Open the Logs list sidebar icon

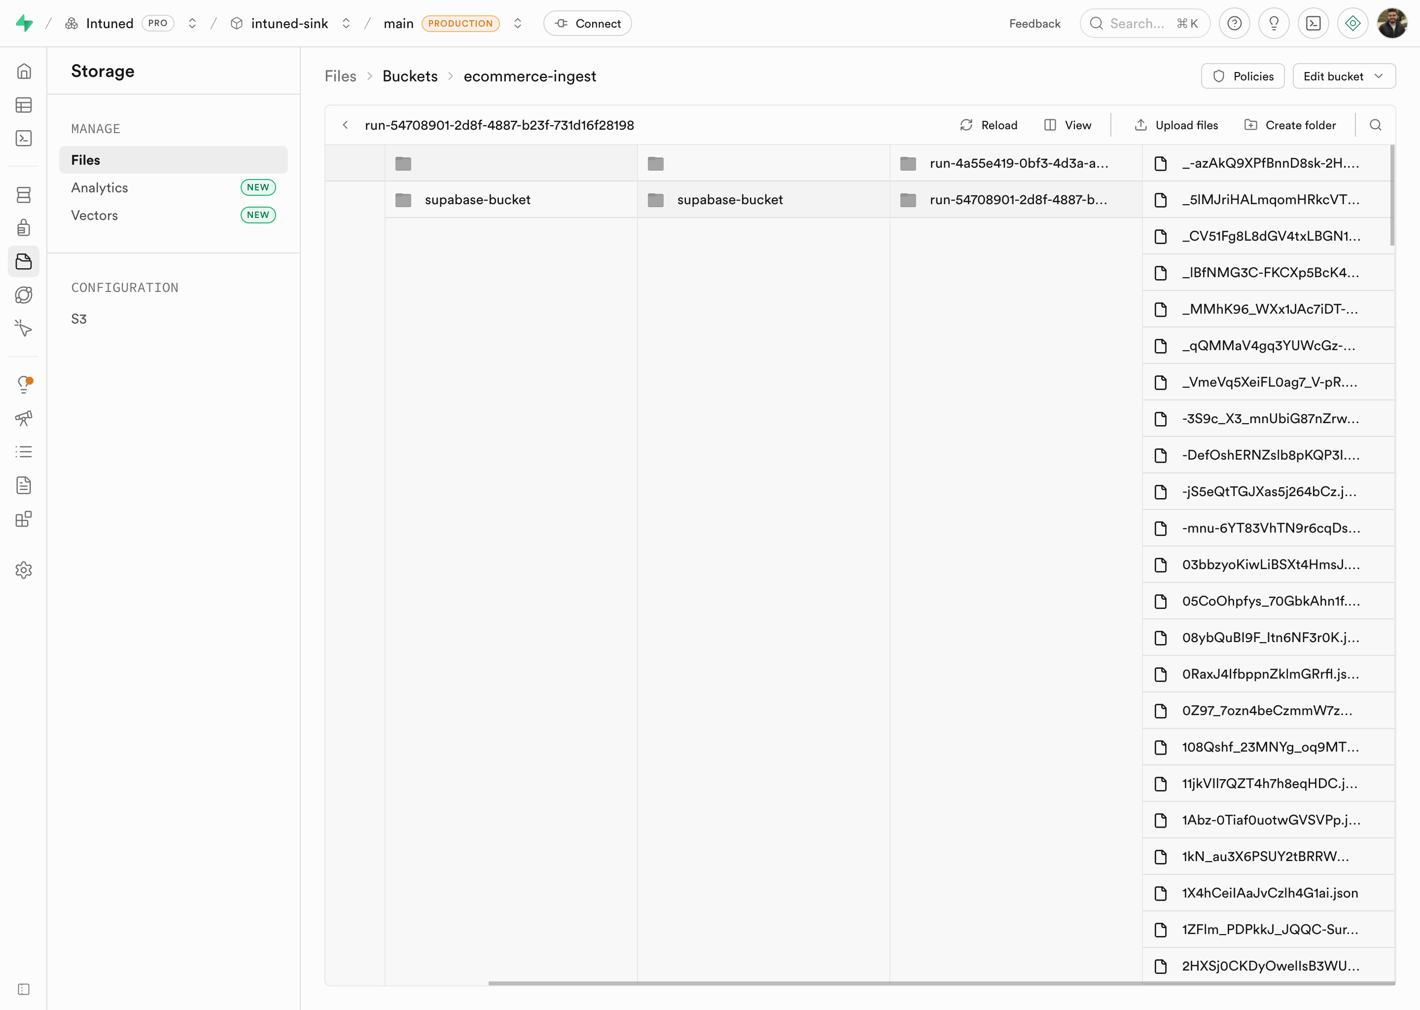tap(24, 452)
